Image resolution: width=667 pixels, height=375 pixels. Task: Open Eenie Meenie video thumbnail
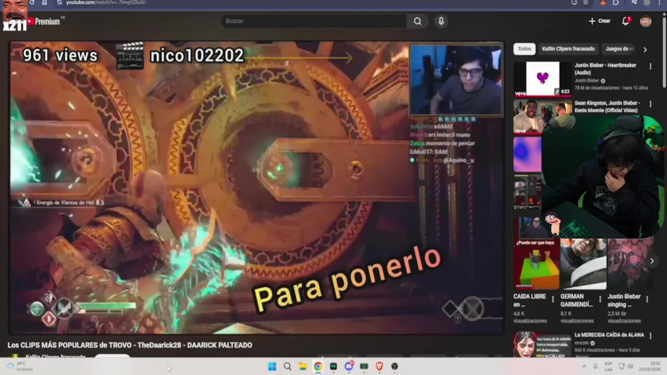542,117
